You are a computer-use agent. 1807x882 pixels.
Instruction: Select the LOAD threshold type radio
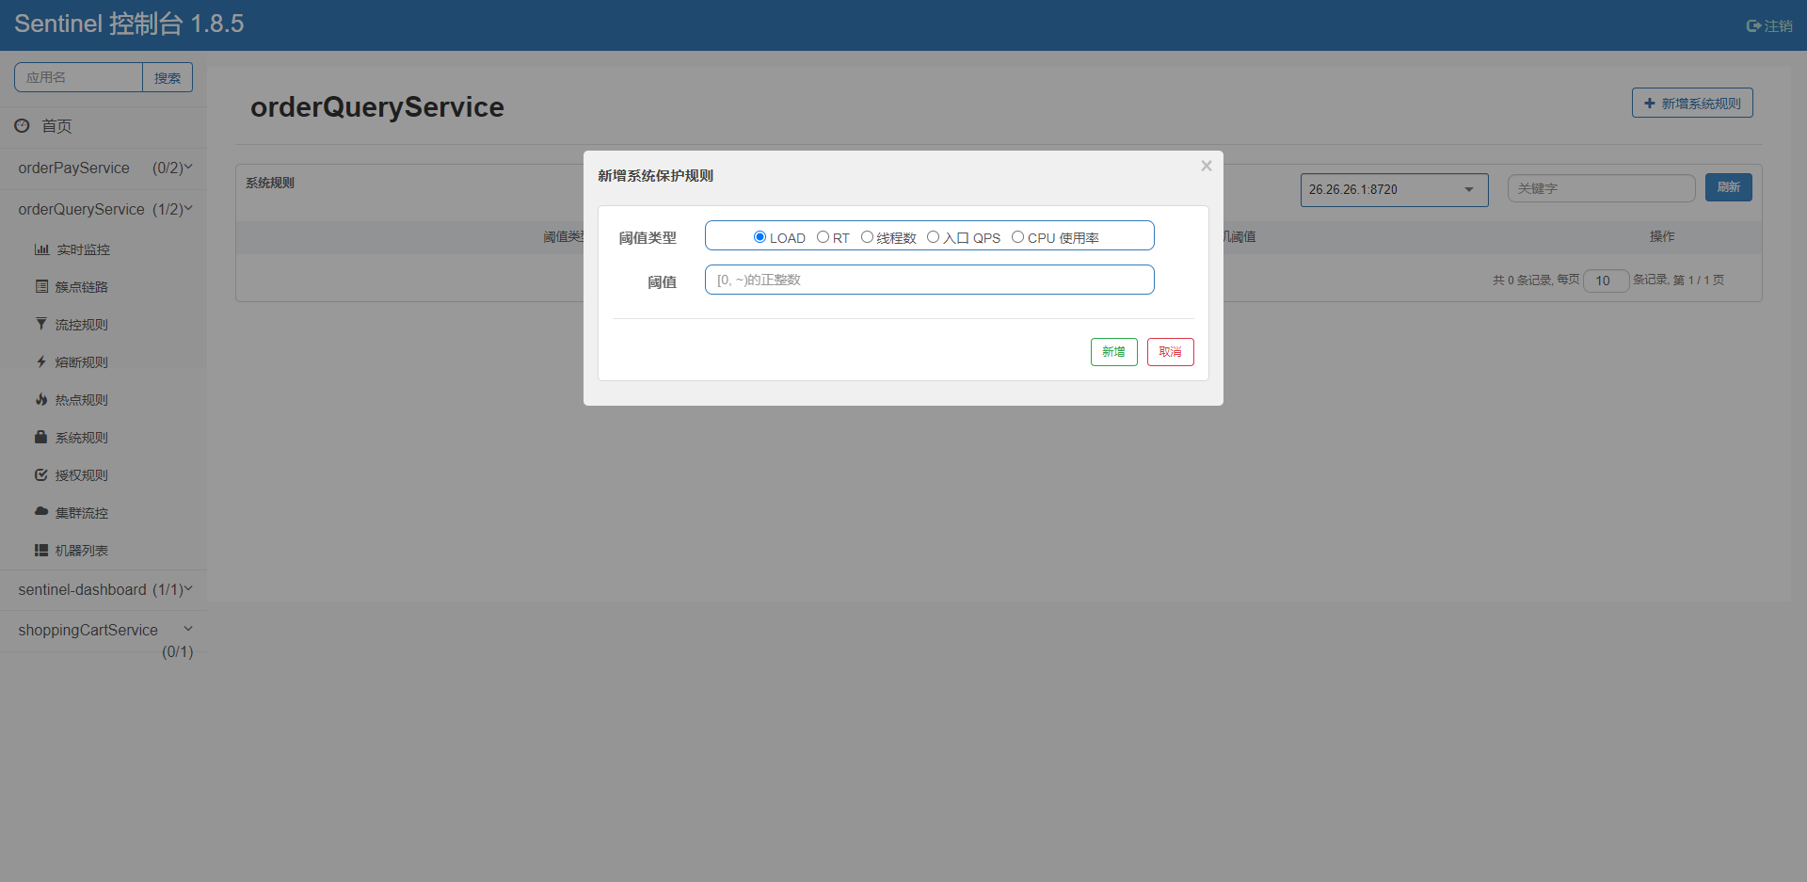760,237
